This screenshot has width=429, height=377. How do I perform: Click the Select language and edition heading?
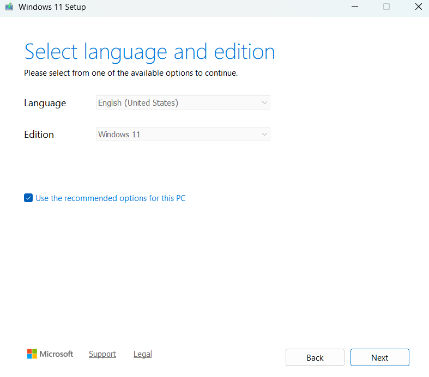(150, 52)
